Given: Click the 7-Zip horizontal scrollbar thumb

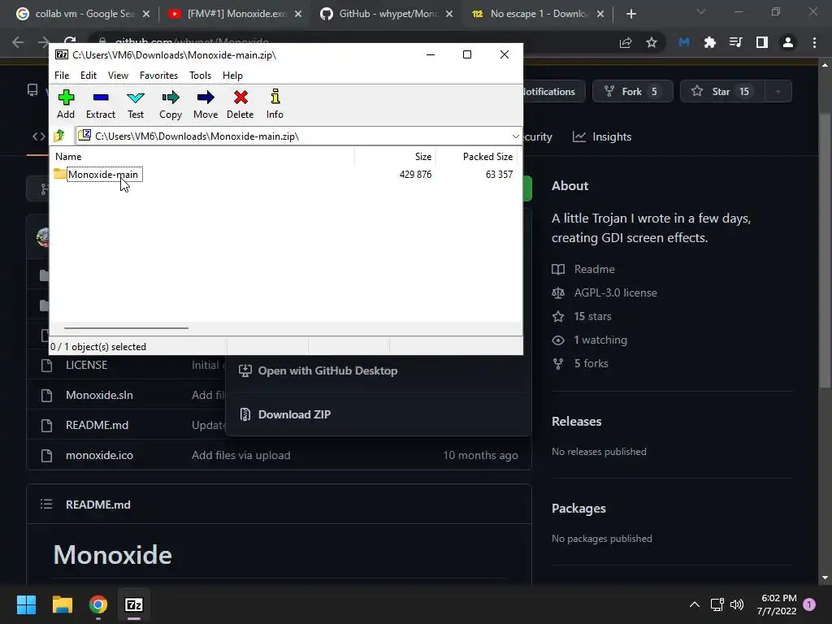Looking at the screenshot, I should click(126, 328).
